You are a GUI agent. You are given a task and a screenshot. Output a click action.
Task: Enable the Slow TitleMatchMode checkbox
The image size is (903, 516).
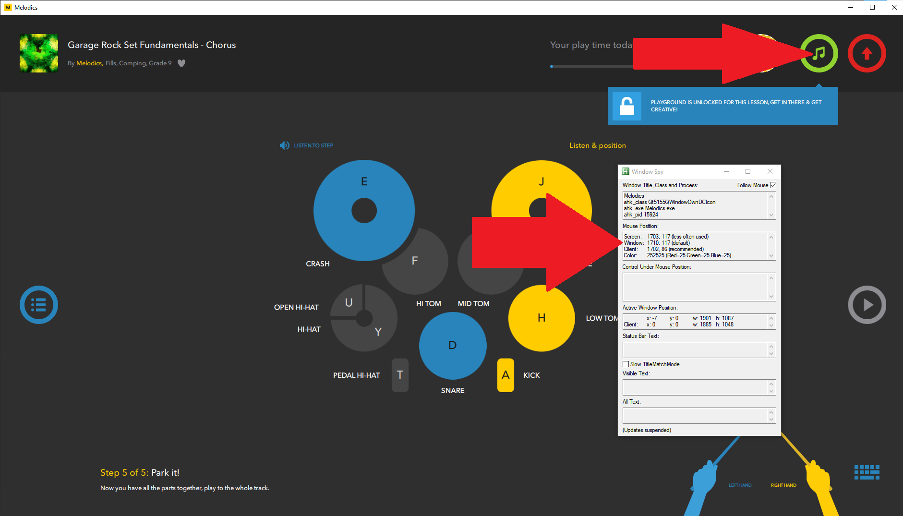(626, 364)
